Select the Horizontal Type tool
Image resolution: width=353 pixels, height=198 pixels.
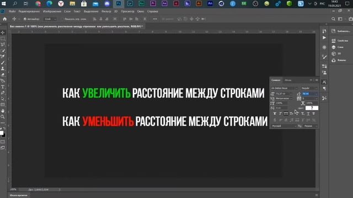(x=3, y=87)
